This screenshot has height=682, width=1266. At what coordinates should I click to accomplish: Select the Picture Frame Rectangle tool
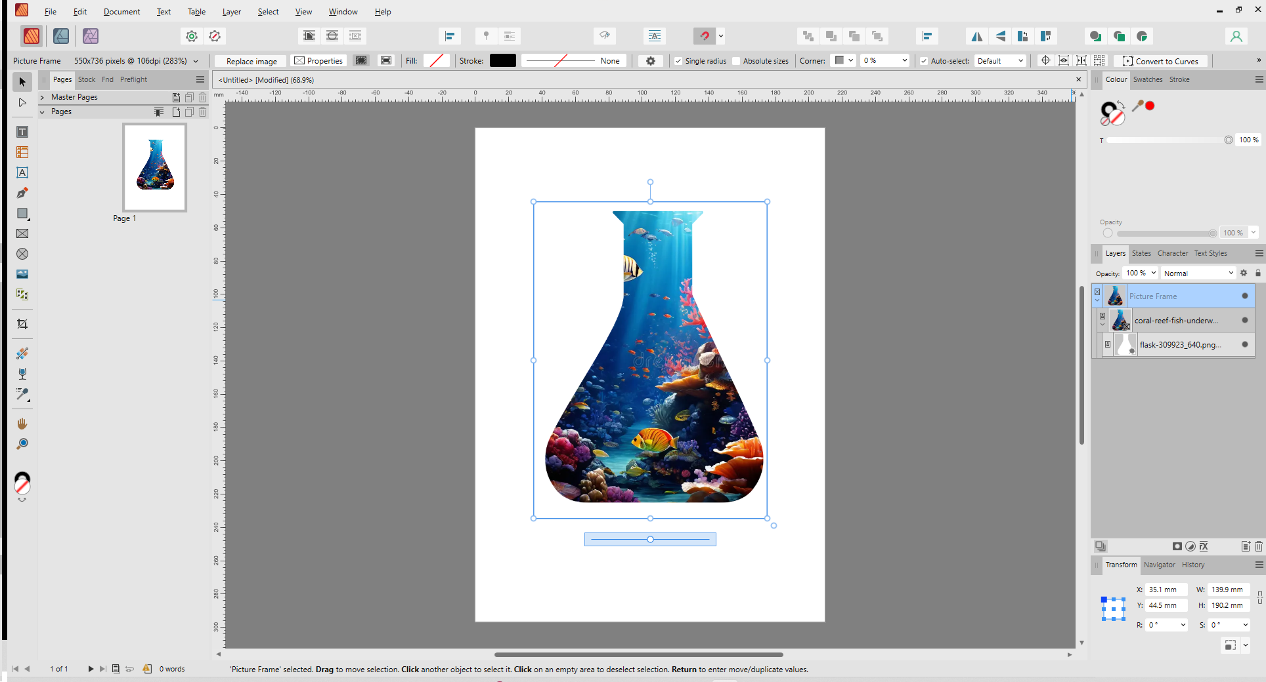coord(22,233)
